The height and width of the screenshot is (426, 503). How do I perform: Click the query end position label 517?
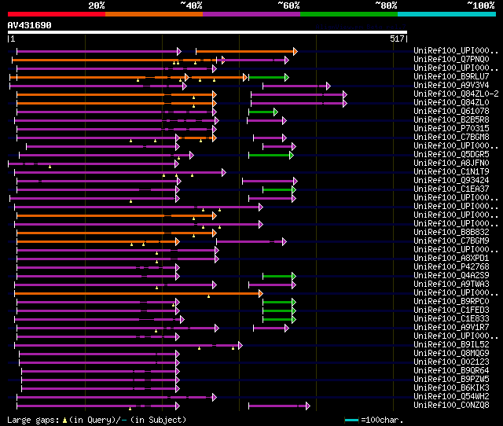click(397, 39)
